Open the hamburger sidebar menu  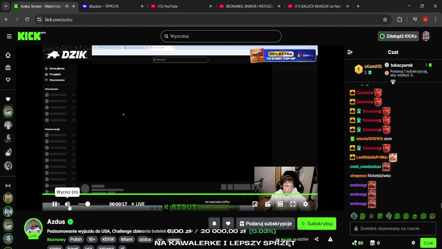pos(9,36)
